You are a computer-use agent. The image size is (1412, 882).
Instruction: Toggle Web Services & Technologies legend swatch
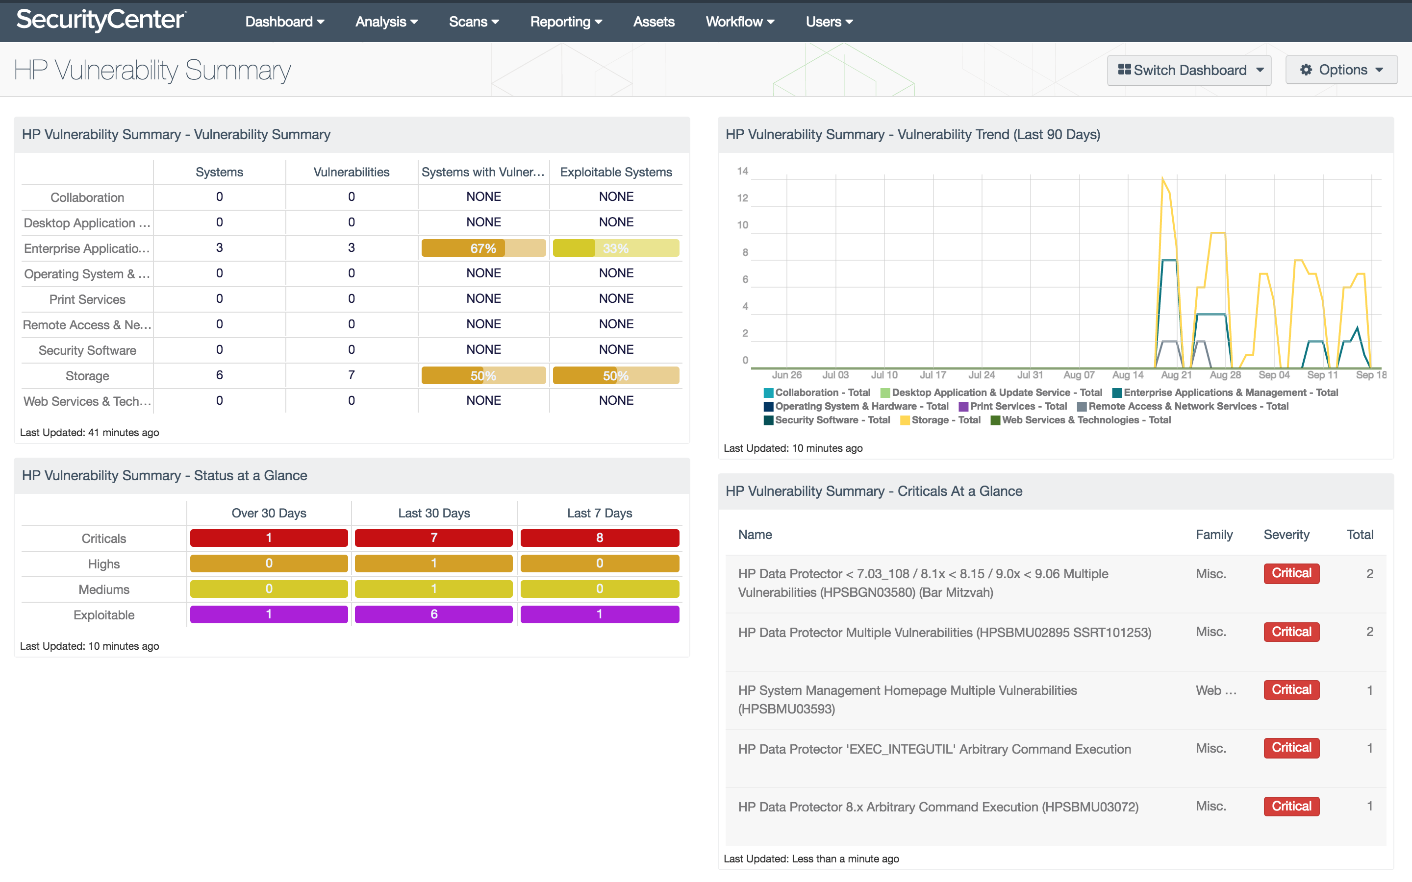point(995,420)
